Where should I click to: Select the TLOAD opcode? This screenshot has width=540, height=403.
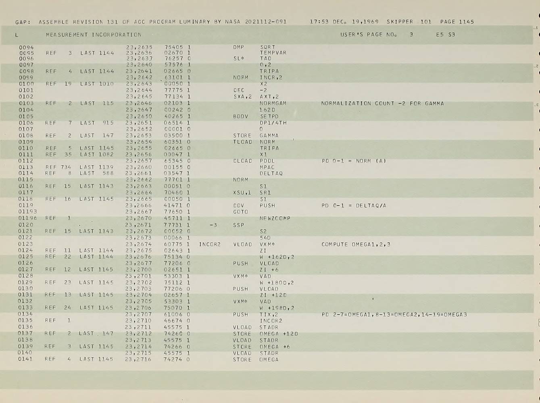point(242,142)
